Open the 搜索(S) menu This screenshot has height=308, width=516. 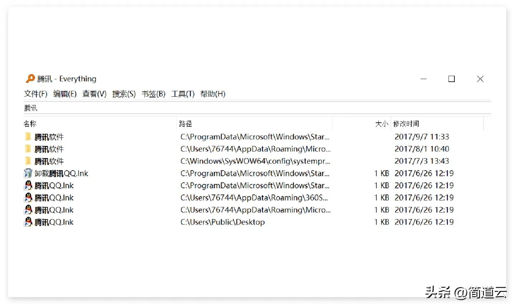[124, 94]
